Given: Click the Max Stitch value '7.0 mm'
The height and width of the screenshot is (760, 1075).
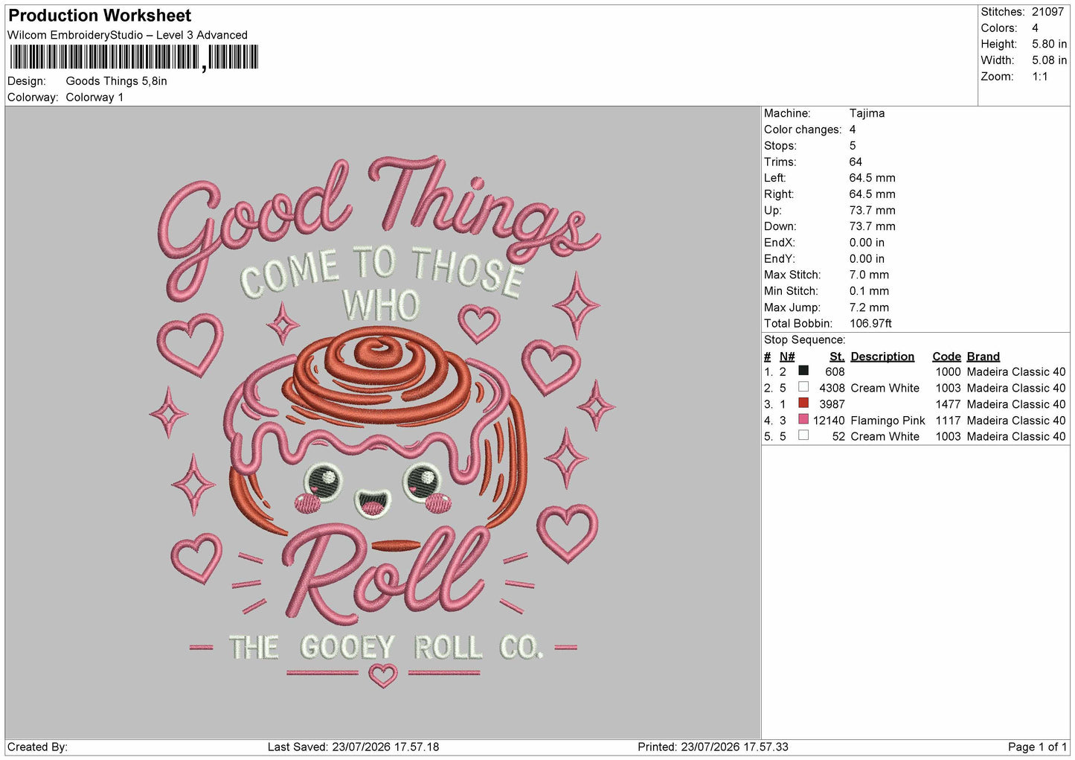Looking at the screenshot, I should point(869,275).
